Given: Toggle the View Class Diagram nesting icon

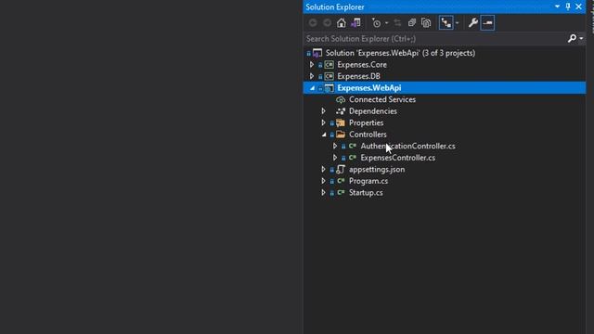Looking at the screenshot, I should (x=445, y=23).
